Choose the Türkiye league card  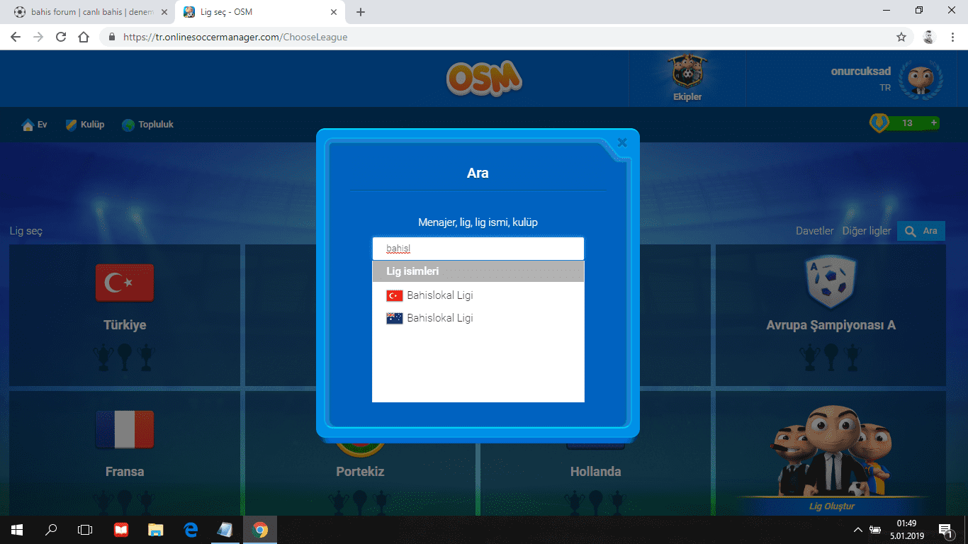click(125, 315)
